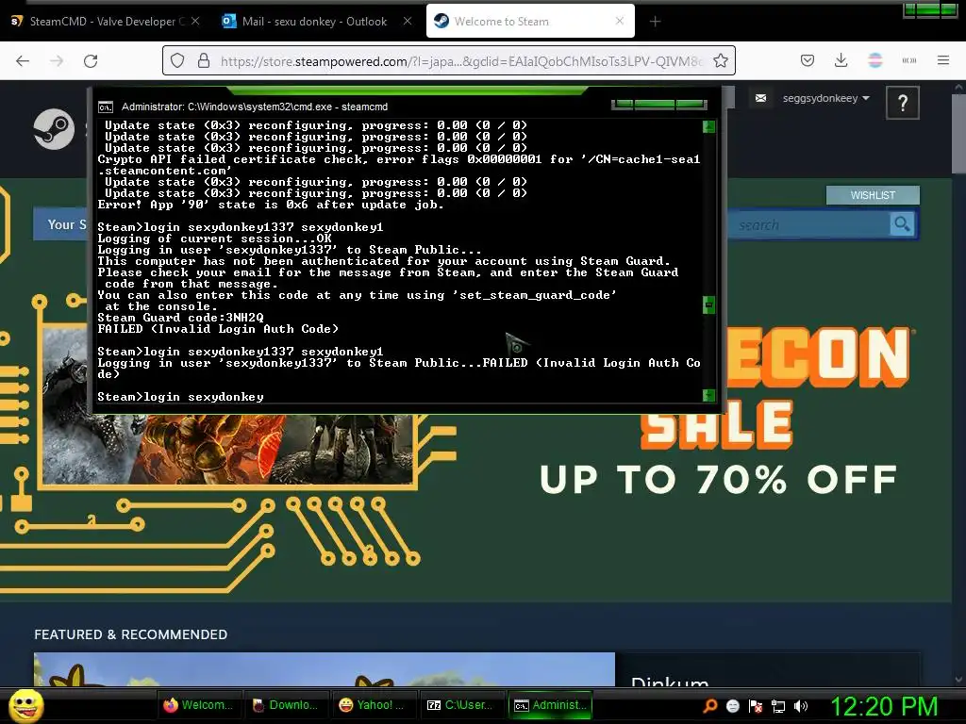Open Steam inbox envelope icon
This screenshot has height=724, width=966.
click(761, 98)
